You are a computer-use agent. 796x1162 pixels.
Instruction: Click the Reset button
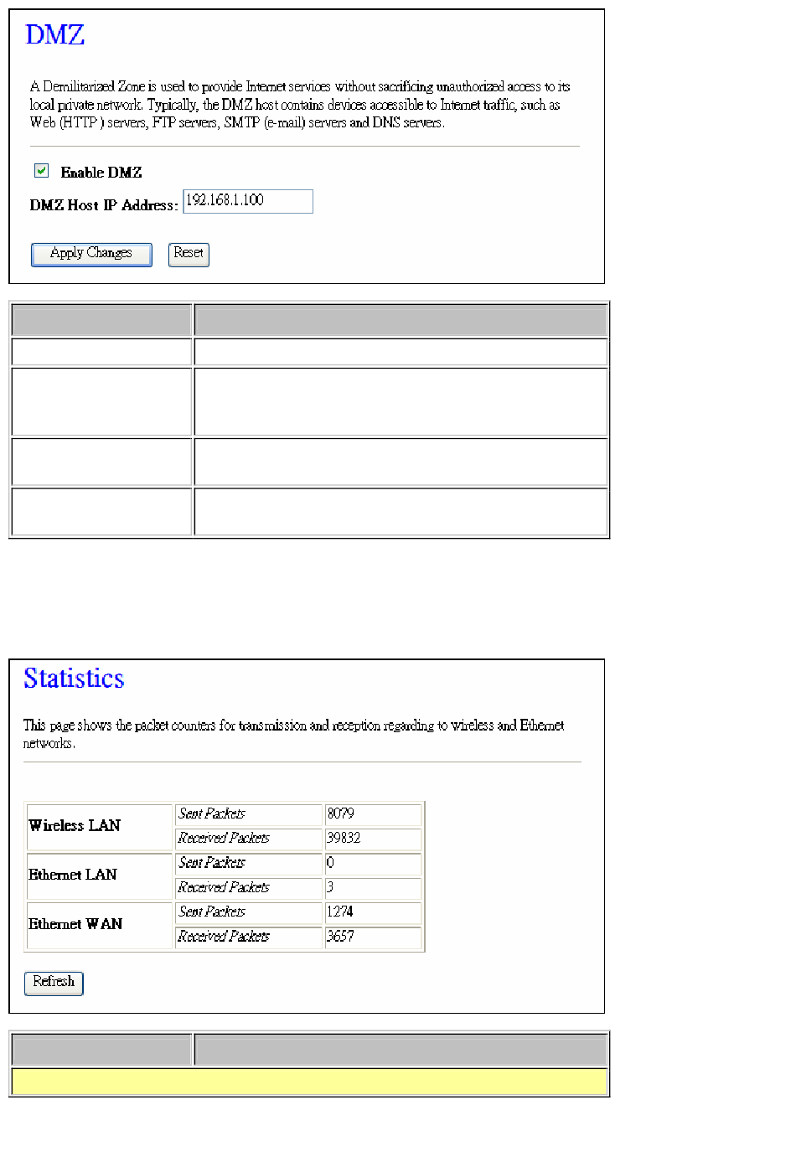click(189, 254)
